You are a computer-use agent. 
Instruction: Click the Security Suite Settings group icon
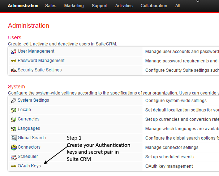[x=13, y=70]
